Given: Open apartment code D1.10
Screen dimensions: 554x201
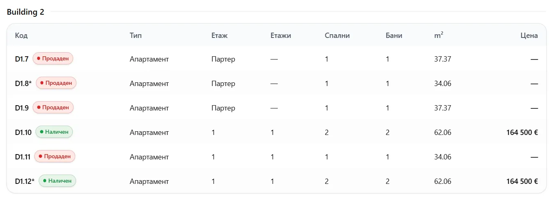Looking at the screenshot, I should tap(23, 133).
